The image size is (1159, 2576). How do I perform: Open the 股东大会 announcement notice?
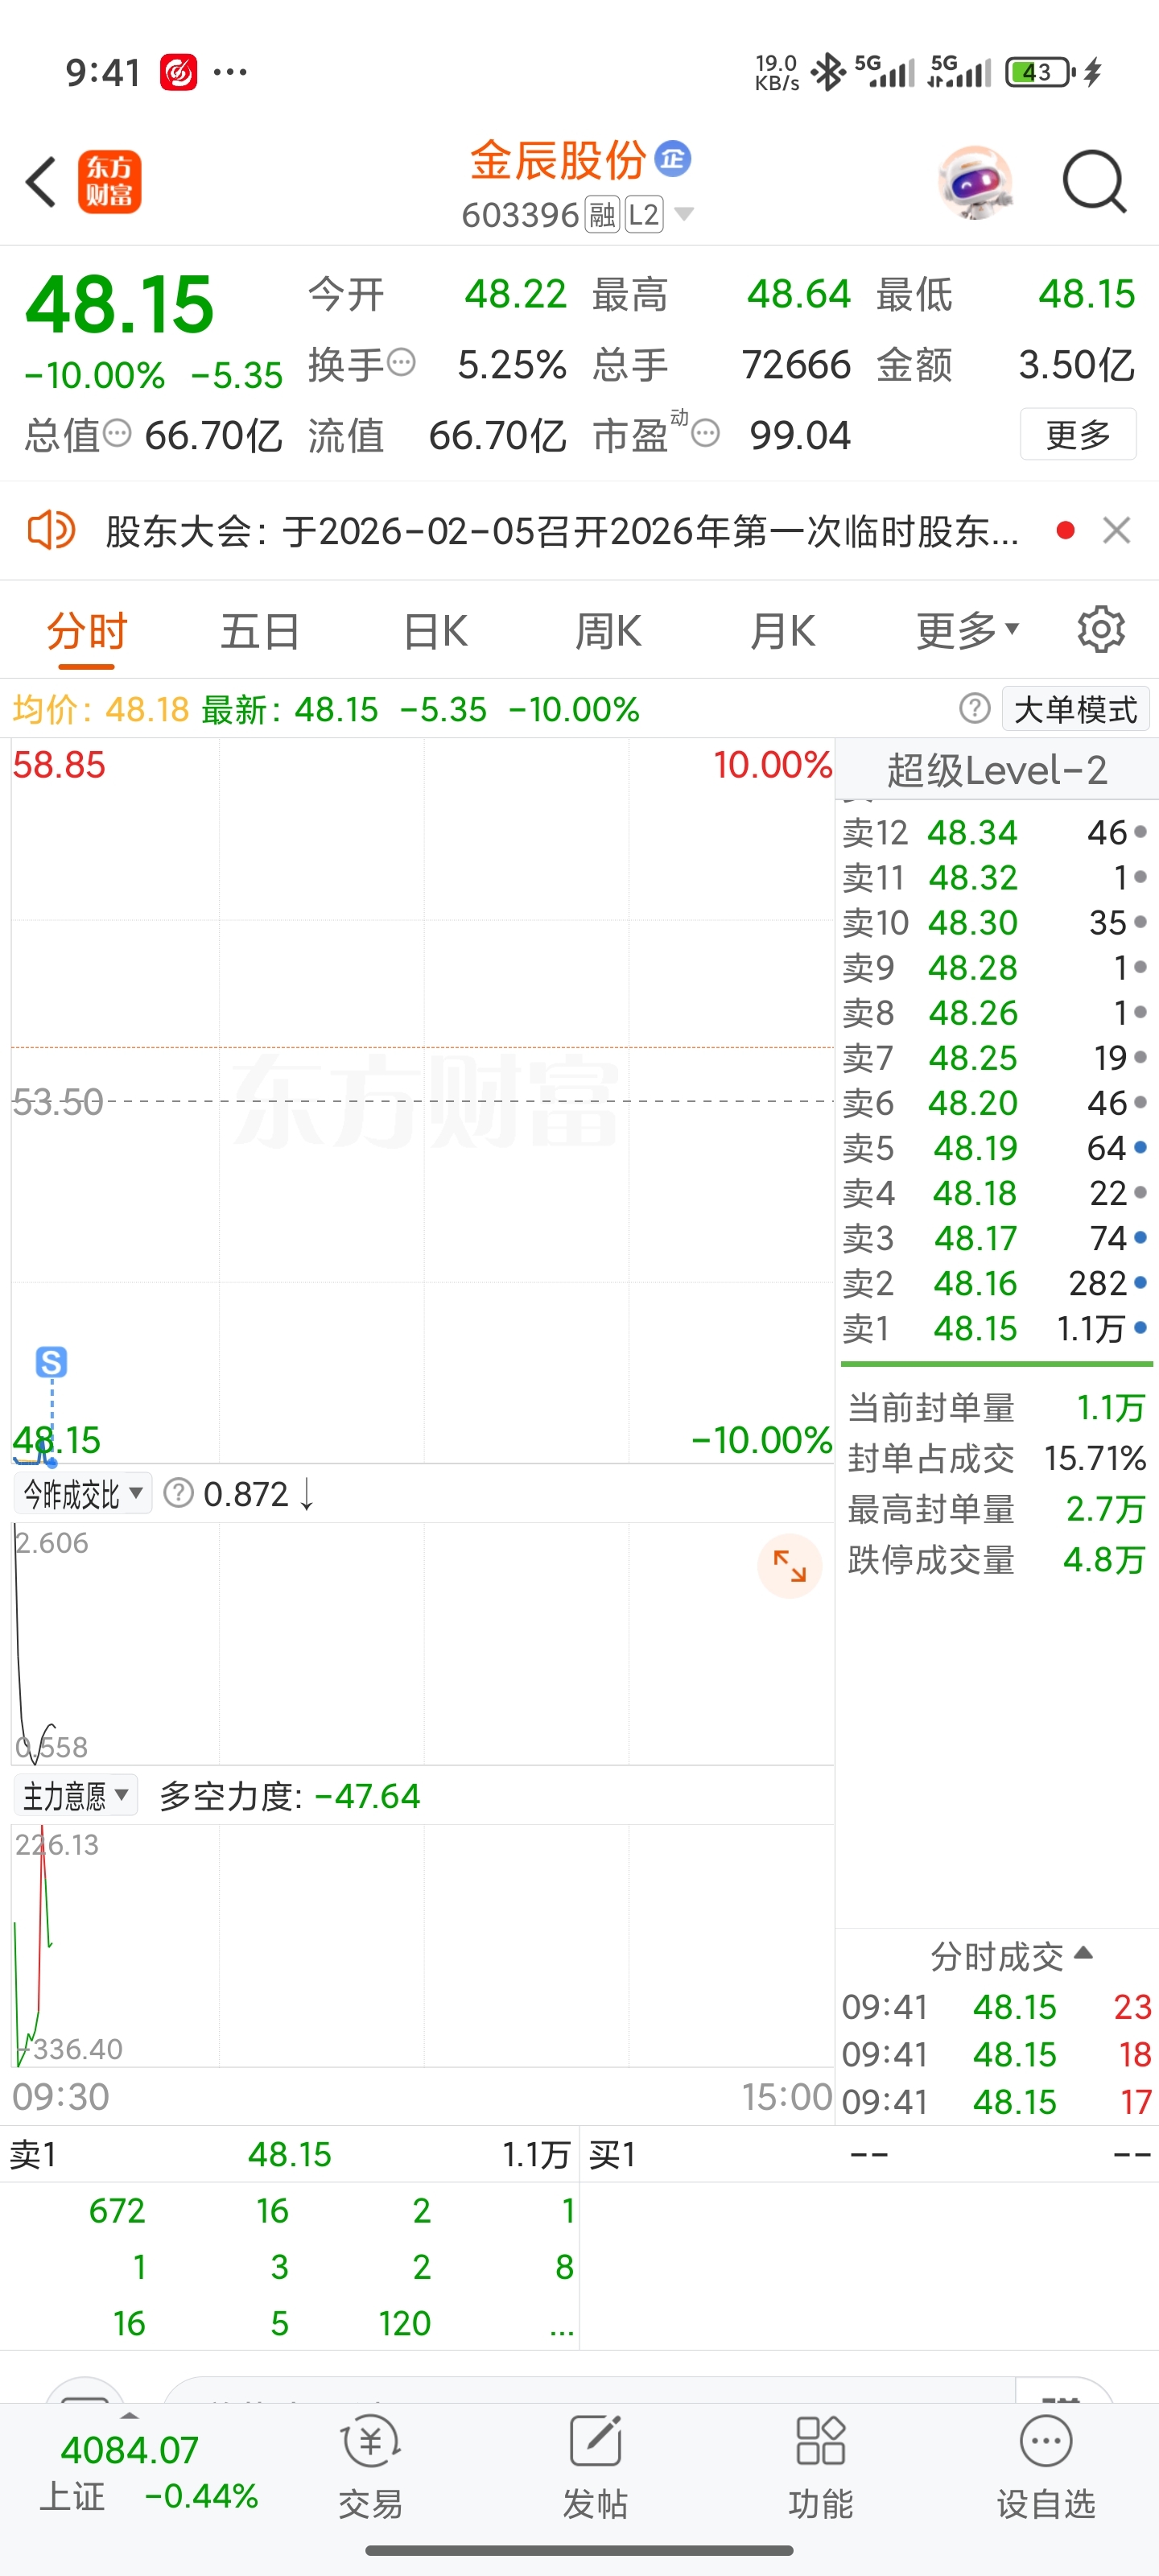pyautogui.click(x=562, y=531)
